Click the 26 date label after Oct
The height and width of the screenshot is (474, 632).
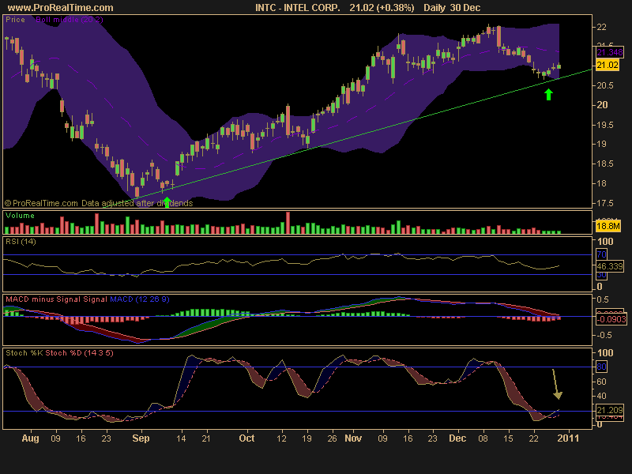pyautogui.click(x=332, y=438)
